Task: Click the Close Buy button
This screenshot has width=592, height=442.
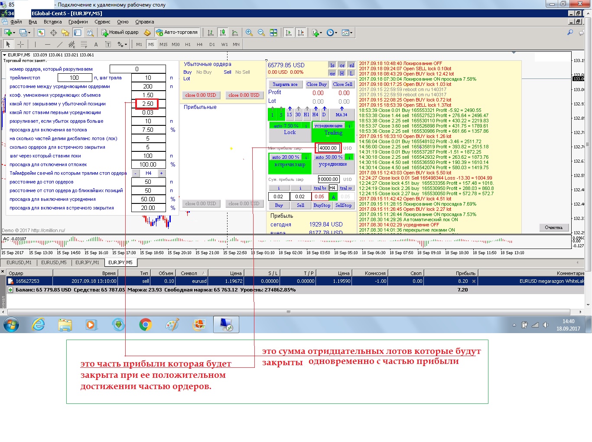Action: pos(316,84)
